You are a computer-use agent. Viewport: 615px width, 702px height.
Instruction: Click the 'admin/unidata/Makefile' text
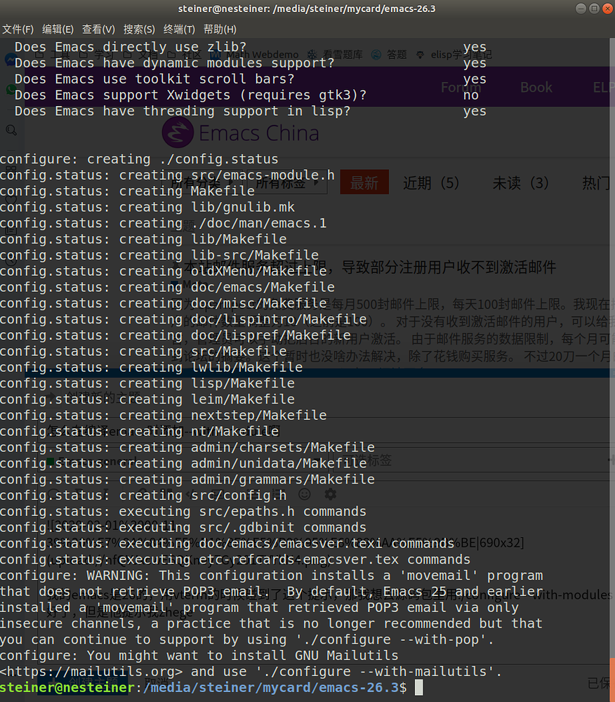[279, 464]
